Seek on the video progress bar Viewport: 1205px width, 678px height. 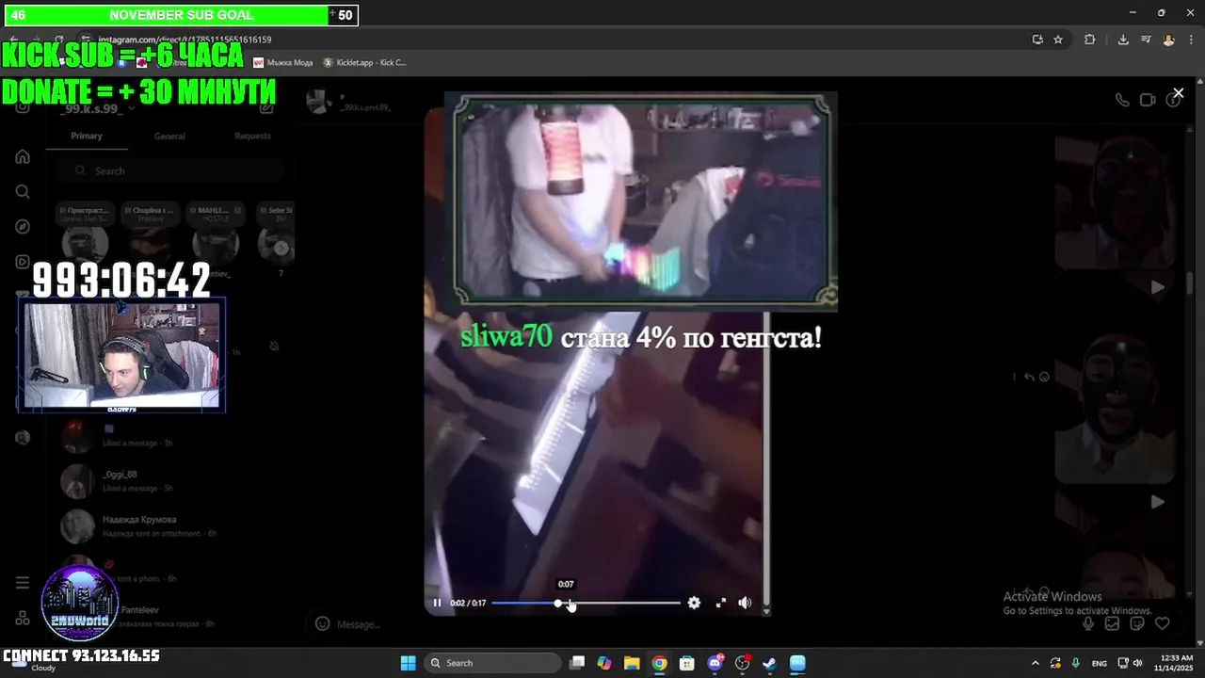coord(586,603)
